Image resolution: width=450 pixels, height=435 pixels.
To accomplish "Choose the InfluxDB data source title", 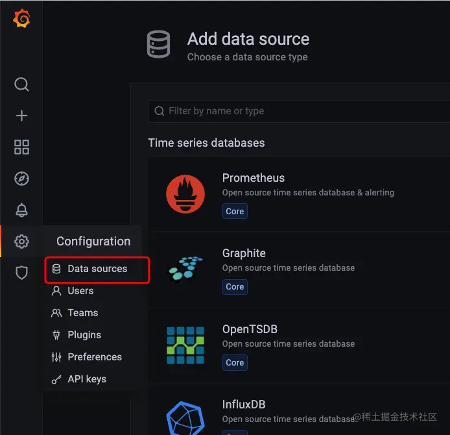I will [x=244, y=404].
